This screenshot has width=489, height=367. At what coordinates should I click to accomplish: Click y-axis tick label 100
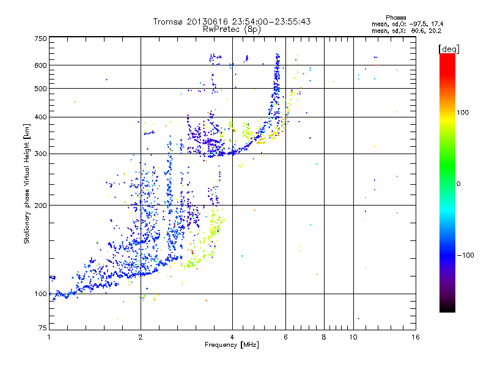(x=40, y=294)
